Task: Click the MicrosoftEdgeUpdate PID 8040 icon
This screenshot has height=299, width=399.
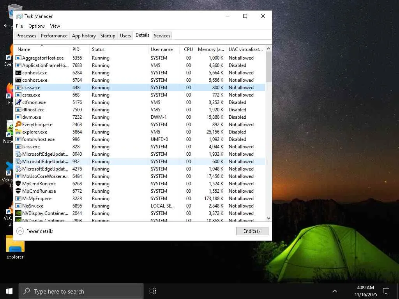Action: point(18,154)
